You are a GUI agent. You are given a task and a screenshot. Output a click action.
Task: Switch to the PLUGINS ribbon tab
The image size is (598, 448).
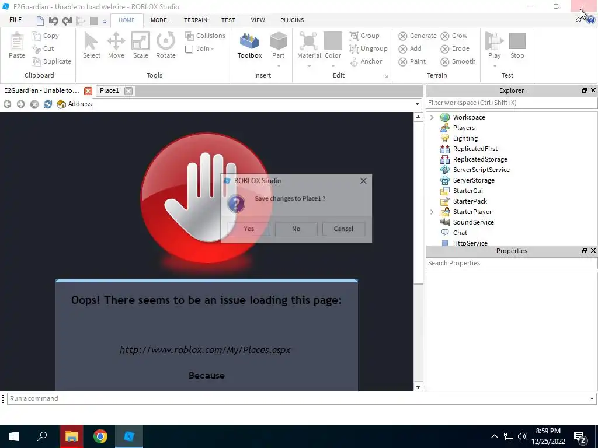(x=292, y=20)
